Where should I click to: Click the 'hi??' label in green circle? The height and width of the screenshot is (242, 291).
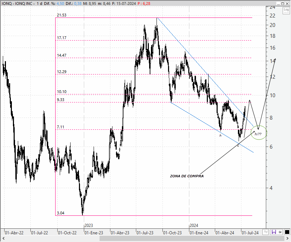[x=258, y=134]
